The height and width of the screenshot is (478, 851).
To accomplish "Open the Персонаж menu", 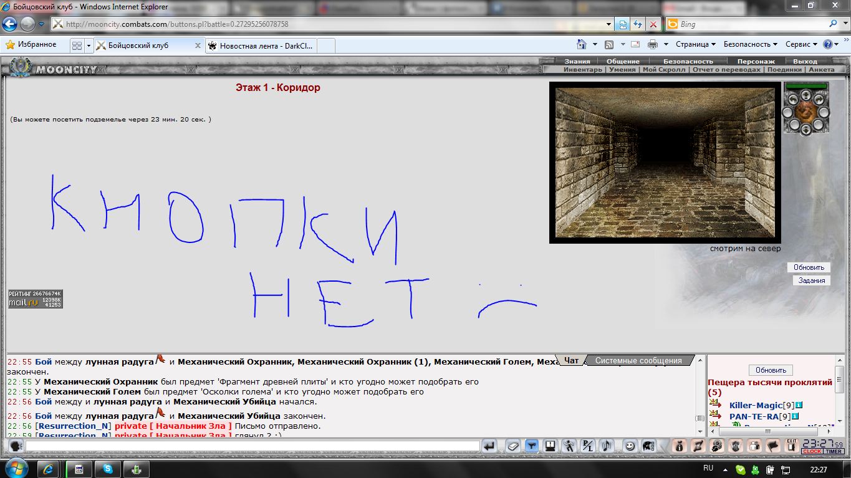I will 756,61.
